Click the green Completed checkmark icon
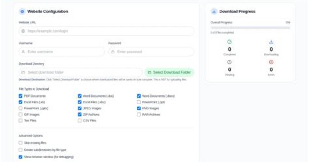The height and width of the screenshot is (162, 309). (230, 42)
